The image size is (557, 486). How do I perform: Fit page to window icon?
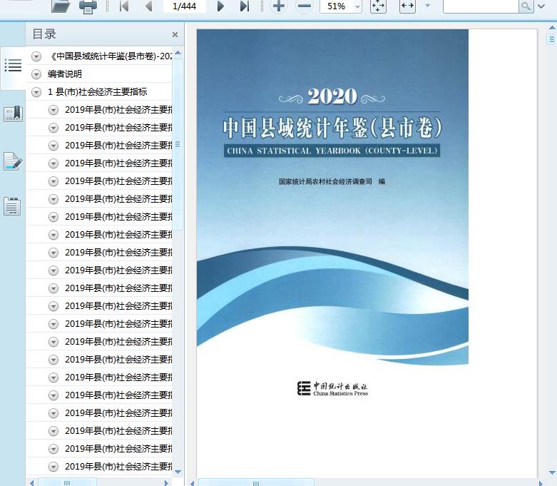tap(378, 6)
